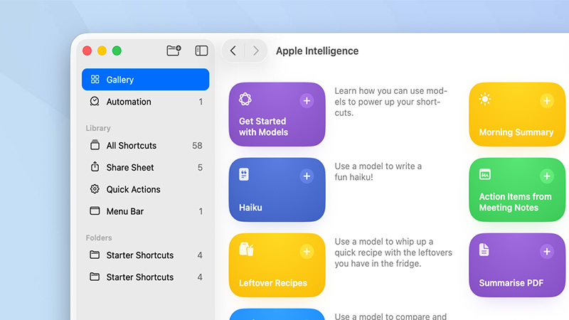This screenshot has width=569, height=320.
Task: Click the All Shortcuts stack icon
Action: tap(95, 145)
